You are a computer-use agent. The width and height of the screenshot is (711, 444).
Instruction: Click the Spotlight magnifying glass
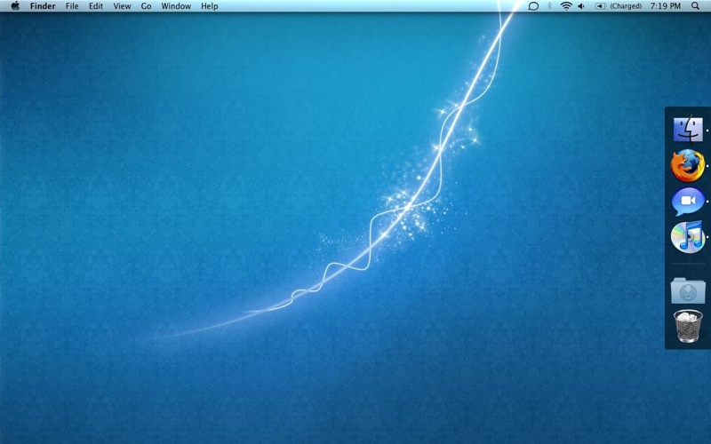coord(696,6)
